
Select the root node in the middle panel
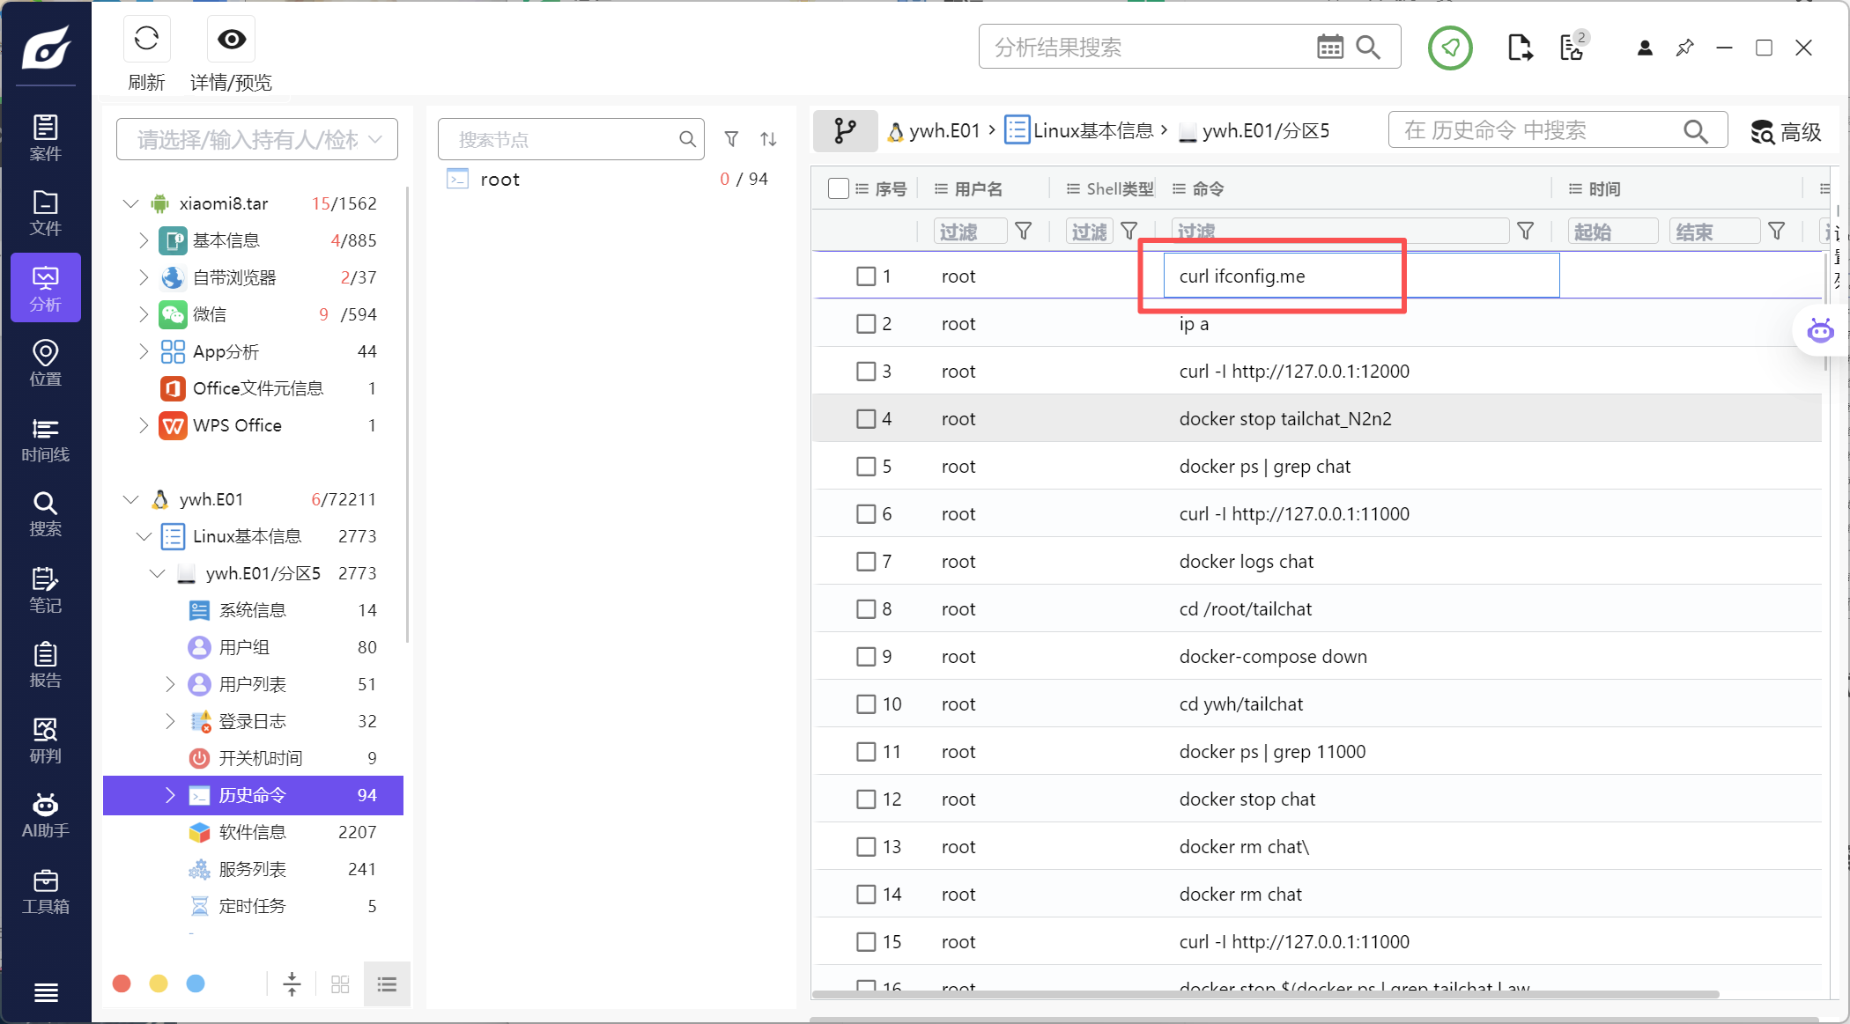pyautogui.click(x=610, y=180)
